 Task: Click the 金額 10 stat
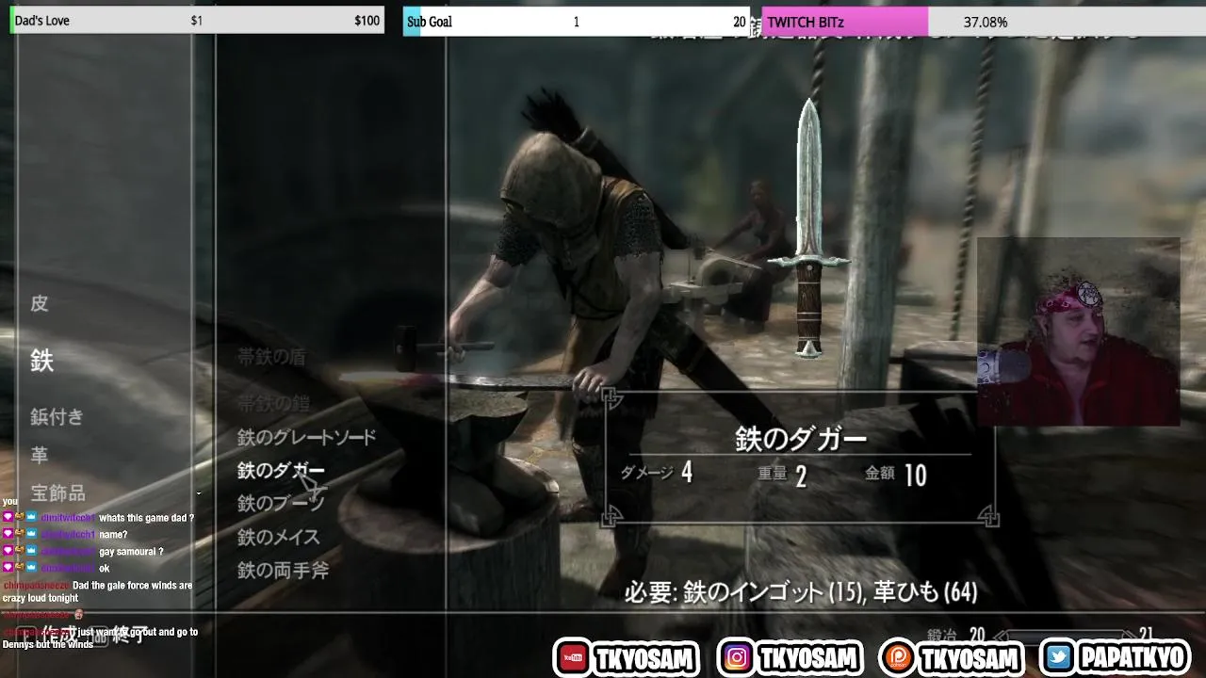click(896, 475)
